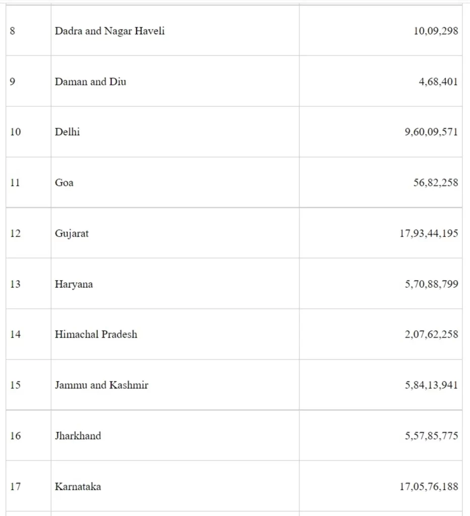Click the Himachal Pradesh entry

coord(96,335)
